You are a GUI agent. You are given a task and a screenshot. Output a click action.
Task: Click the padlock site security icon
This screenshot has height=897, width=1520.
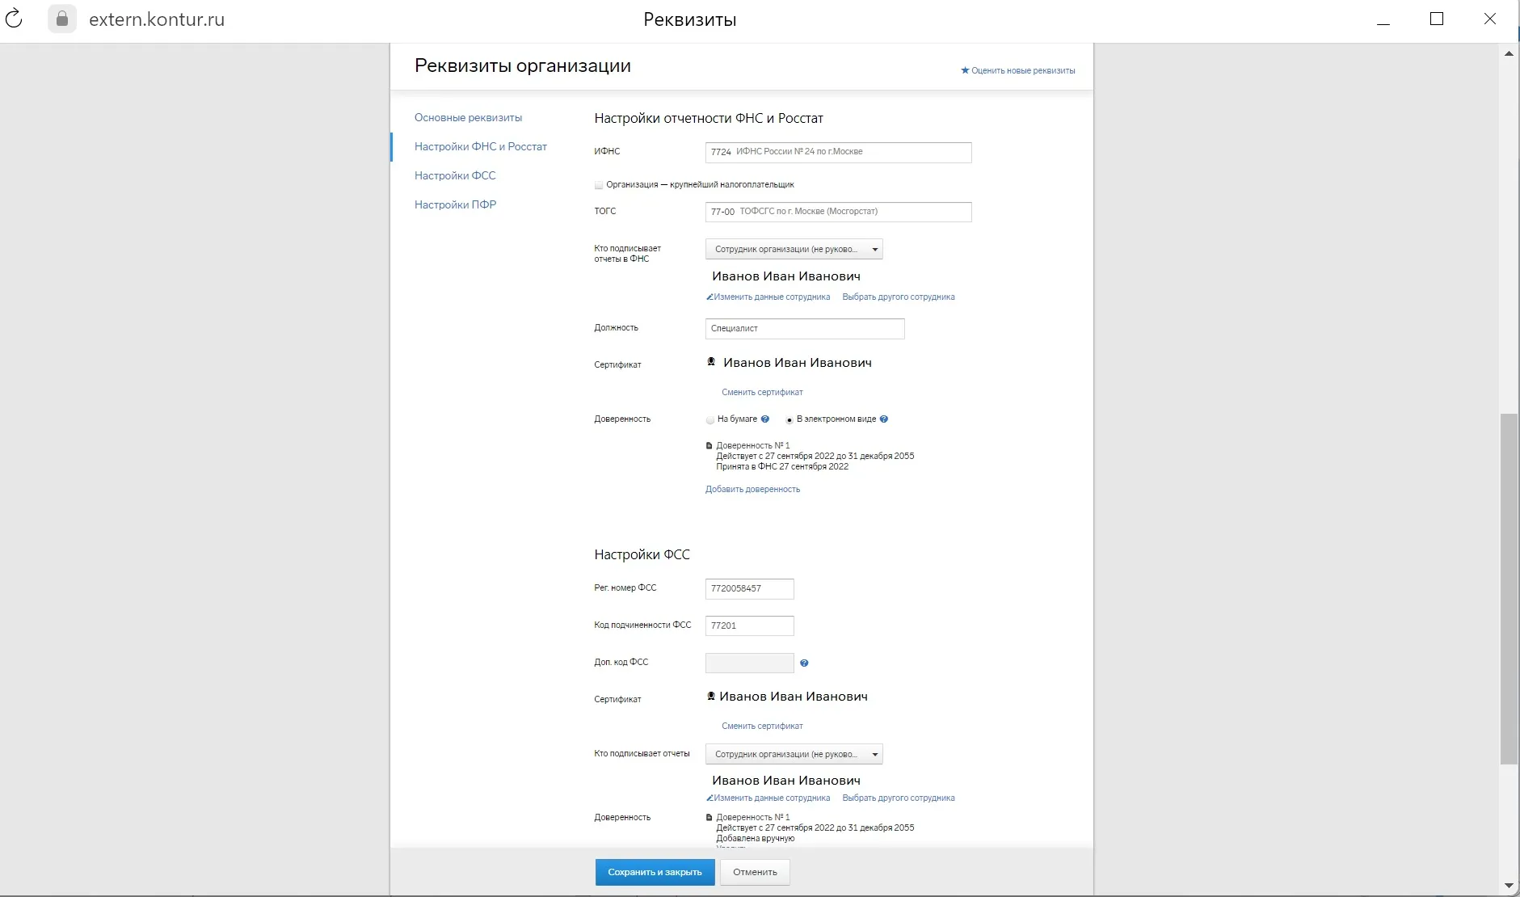62,19
